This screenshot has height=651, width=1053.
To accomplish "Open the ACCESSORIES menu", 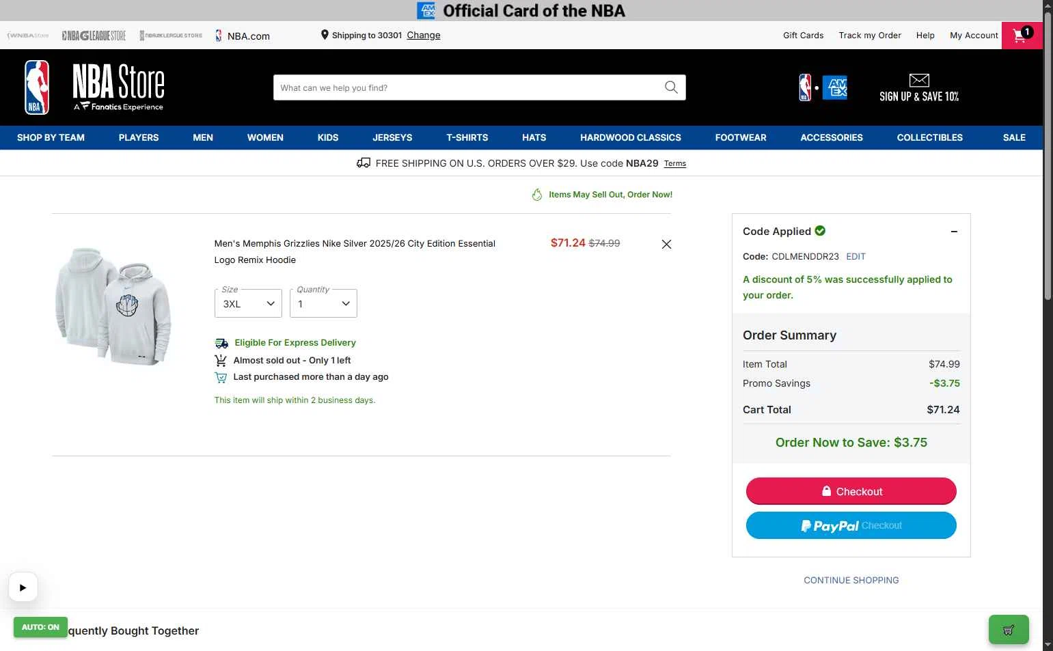I will coord(832,137).
